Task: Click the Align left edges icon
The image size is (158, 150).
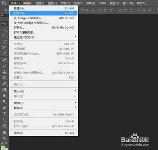Action: pos(100,10)
